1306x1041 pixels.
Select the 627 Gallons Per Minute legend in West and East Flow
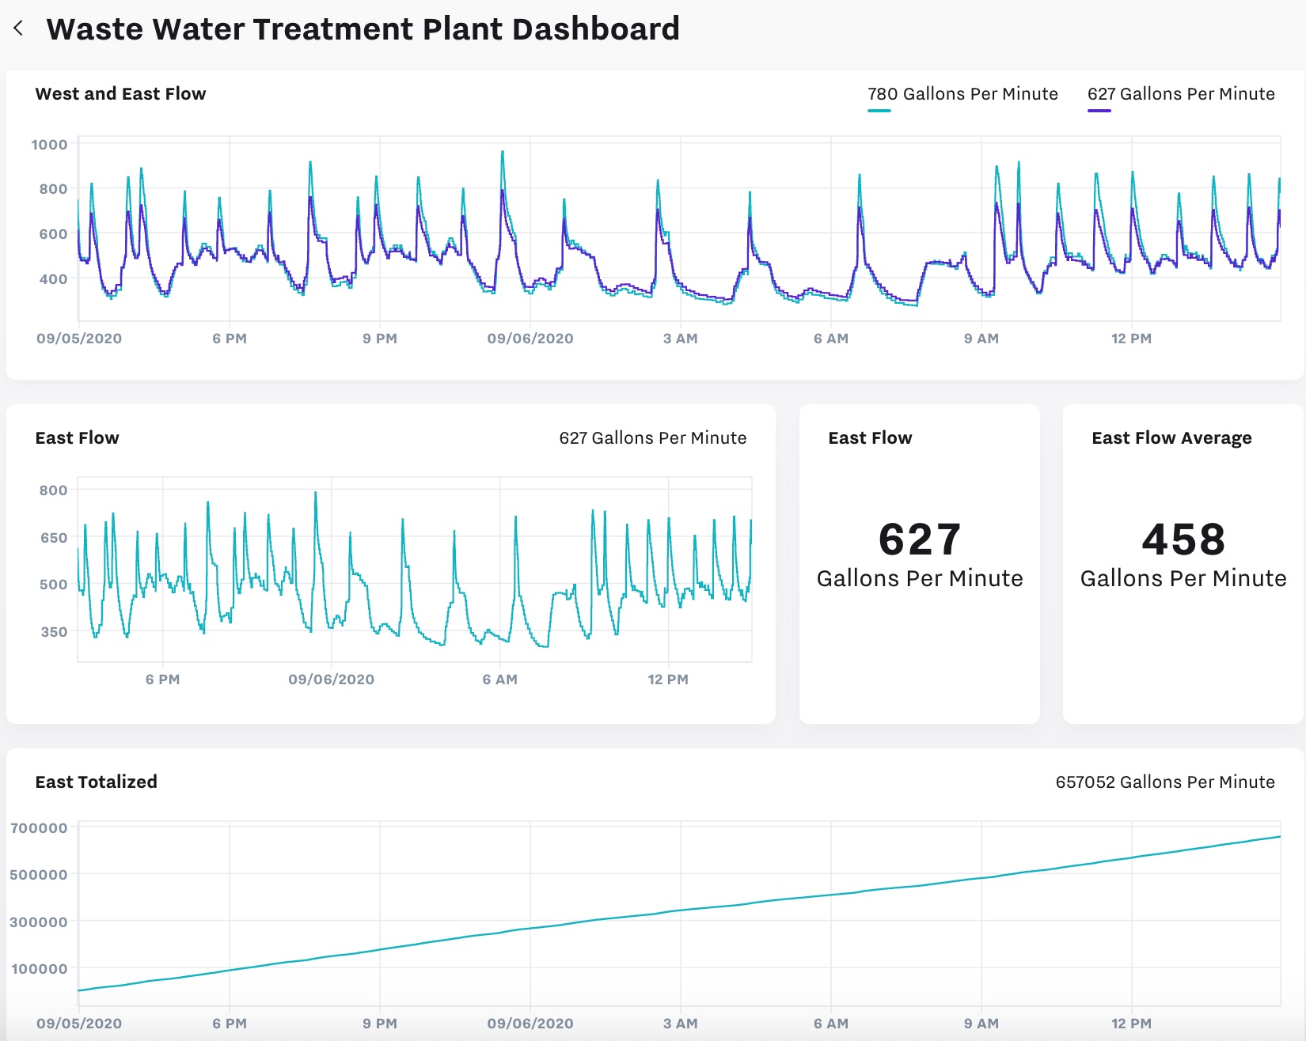click(x=1181, y=93)
